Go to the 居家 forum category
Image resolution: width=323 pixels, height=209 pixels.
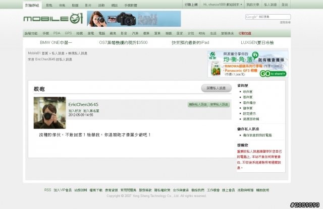pyautogui.click(x=180, y=33)
